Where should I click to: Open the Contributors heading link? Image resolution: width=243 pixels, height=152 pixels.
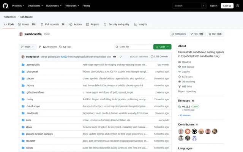(188, 125)
